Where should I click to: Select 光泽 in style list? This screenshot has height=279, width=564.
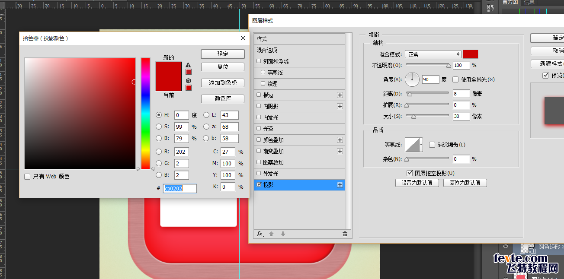point(299,129)
